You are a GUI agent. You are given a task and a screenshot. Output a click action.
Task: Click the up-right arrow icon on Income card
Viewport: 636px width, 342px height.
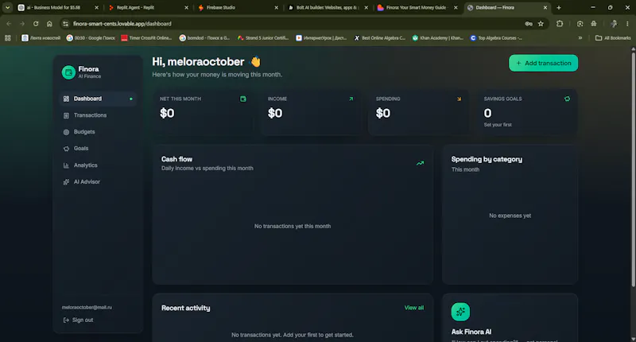coord(351,99)
